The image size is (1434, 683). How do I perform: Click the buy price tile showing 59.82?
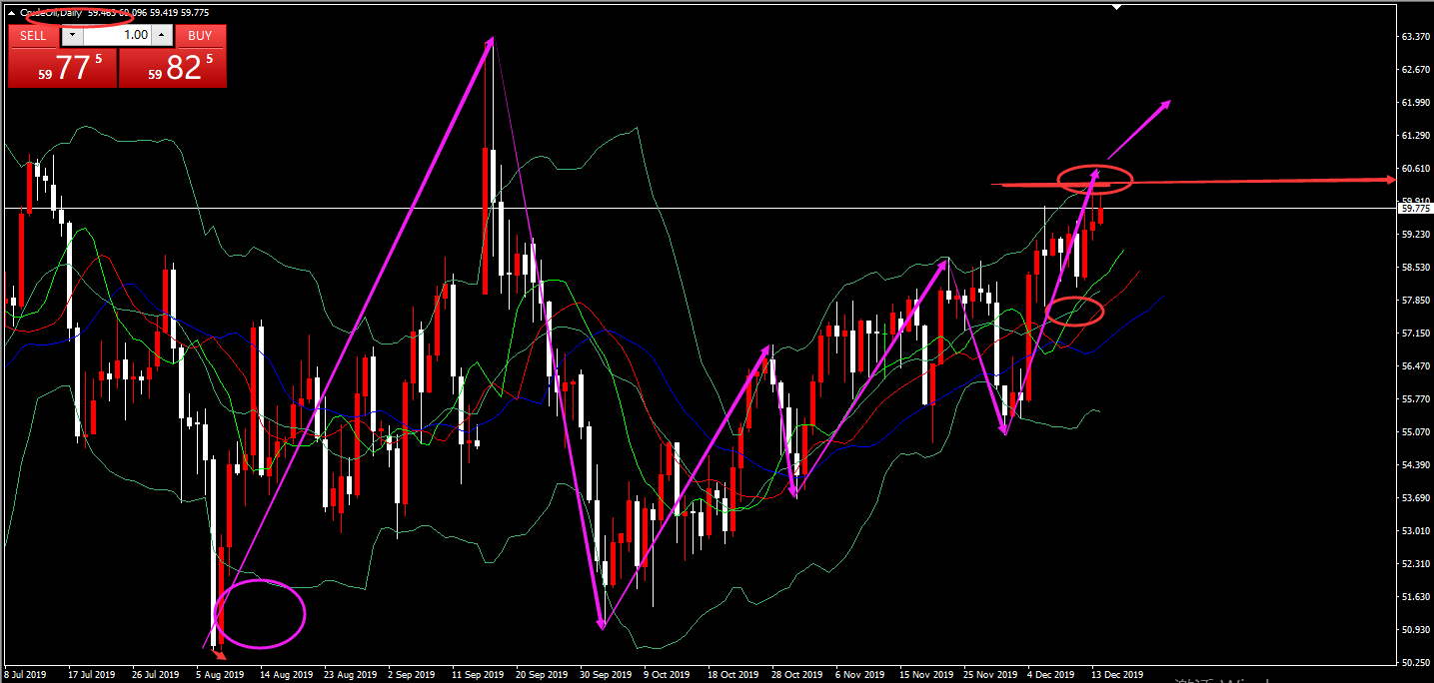173,68
